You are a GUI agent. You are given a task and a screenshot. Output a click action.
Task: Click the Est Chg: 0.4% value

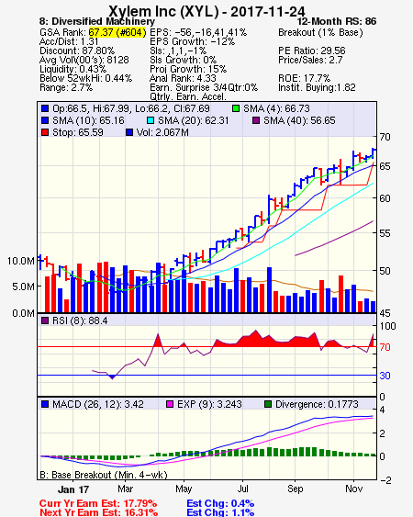(x=220, y=503)
